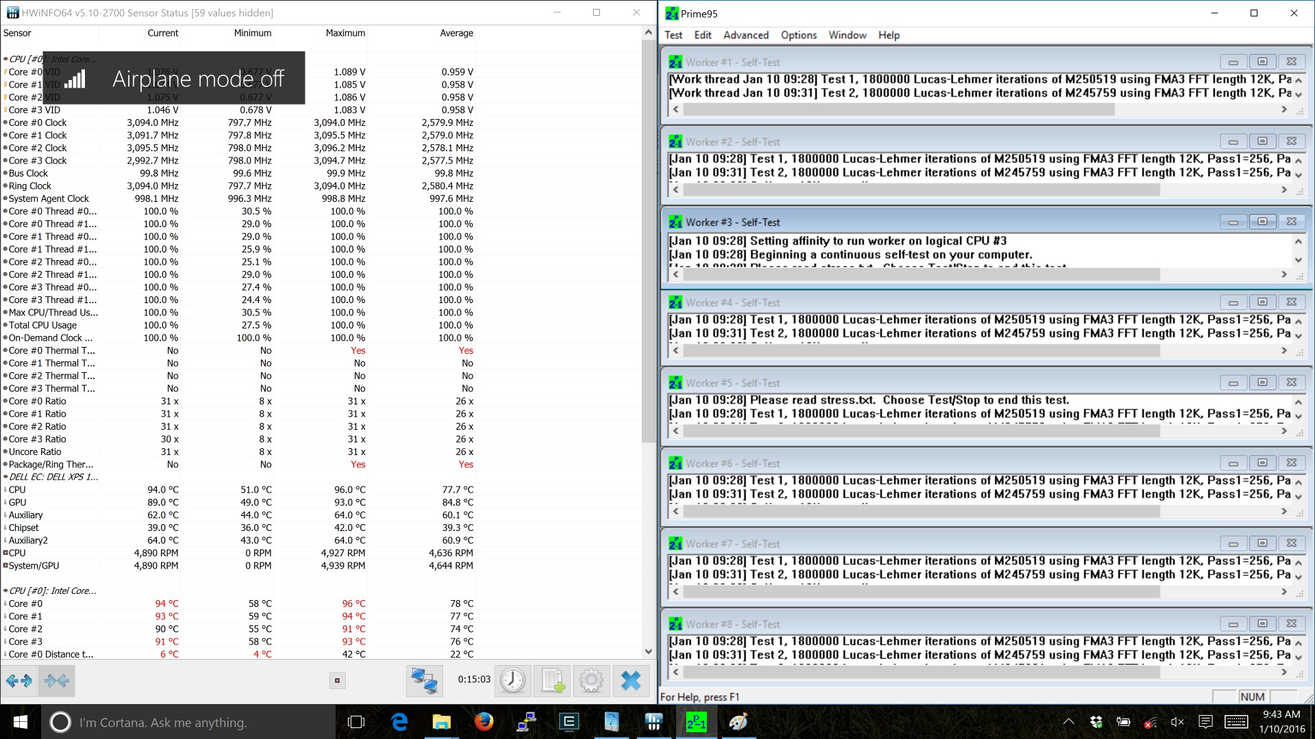Open the Windows Start button

[x=20, y=722]
